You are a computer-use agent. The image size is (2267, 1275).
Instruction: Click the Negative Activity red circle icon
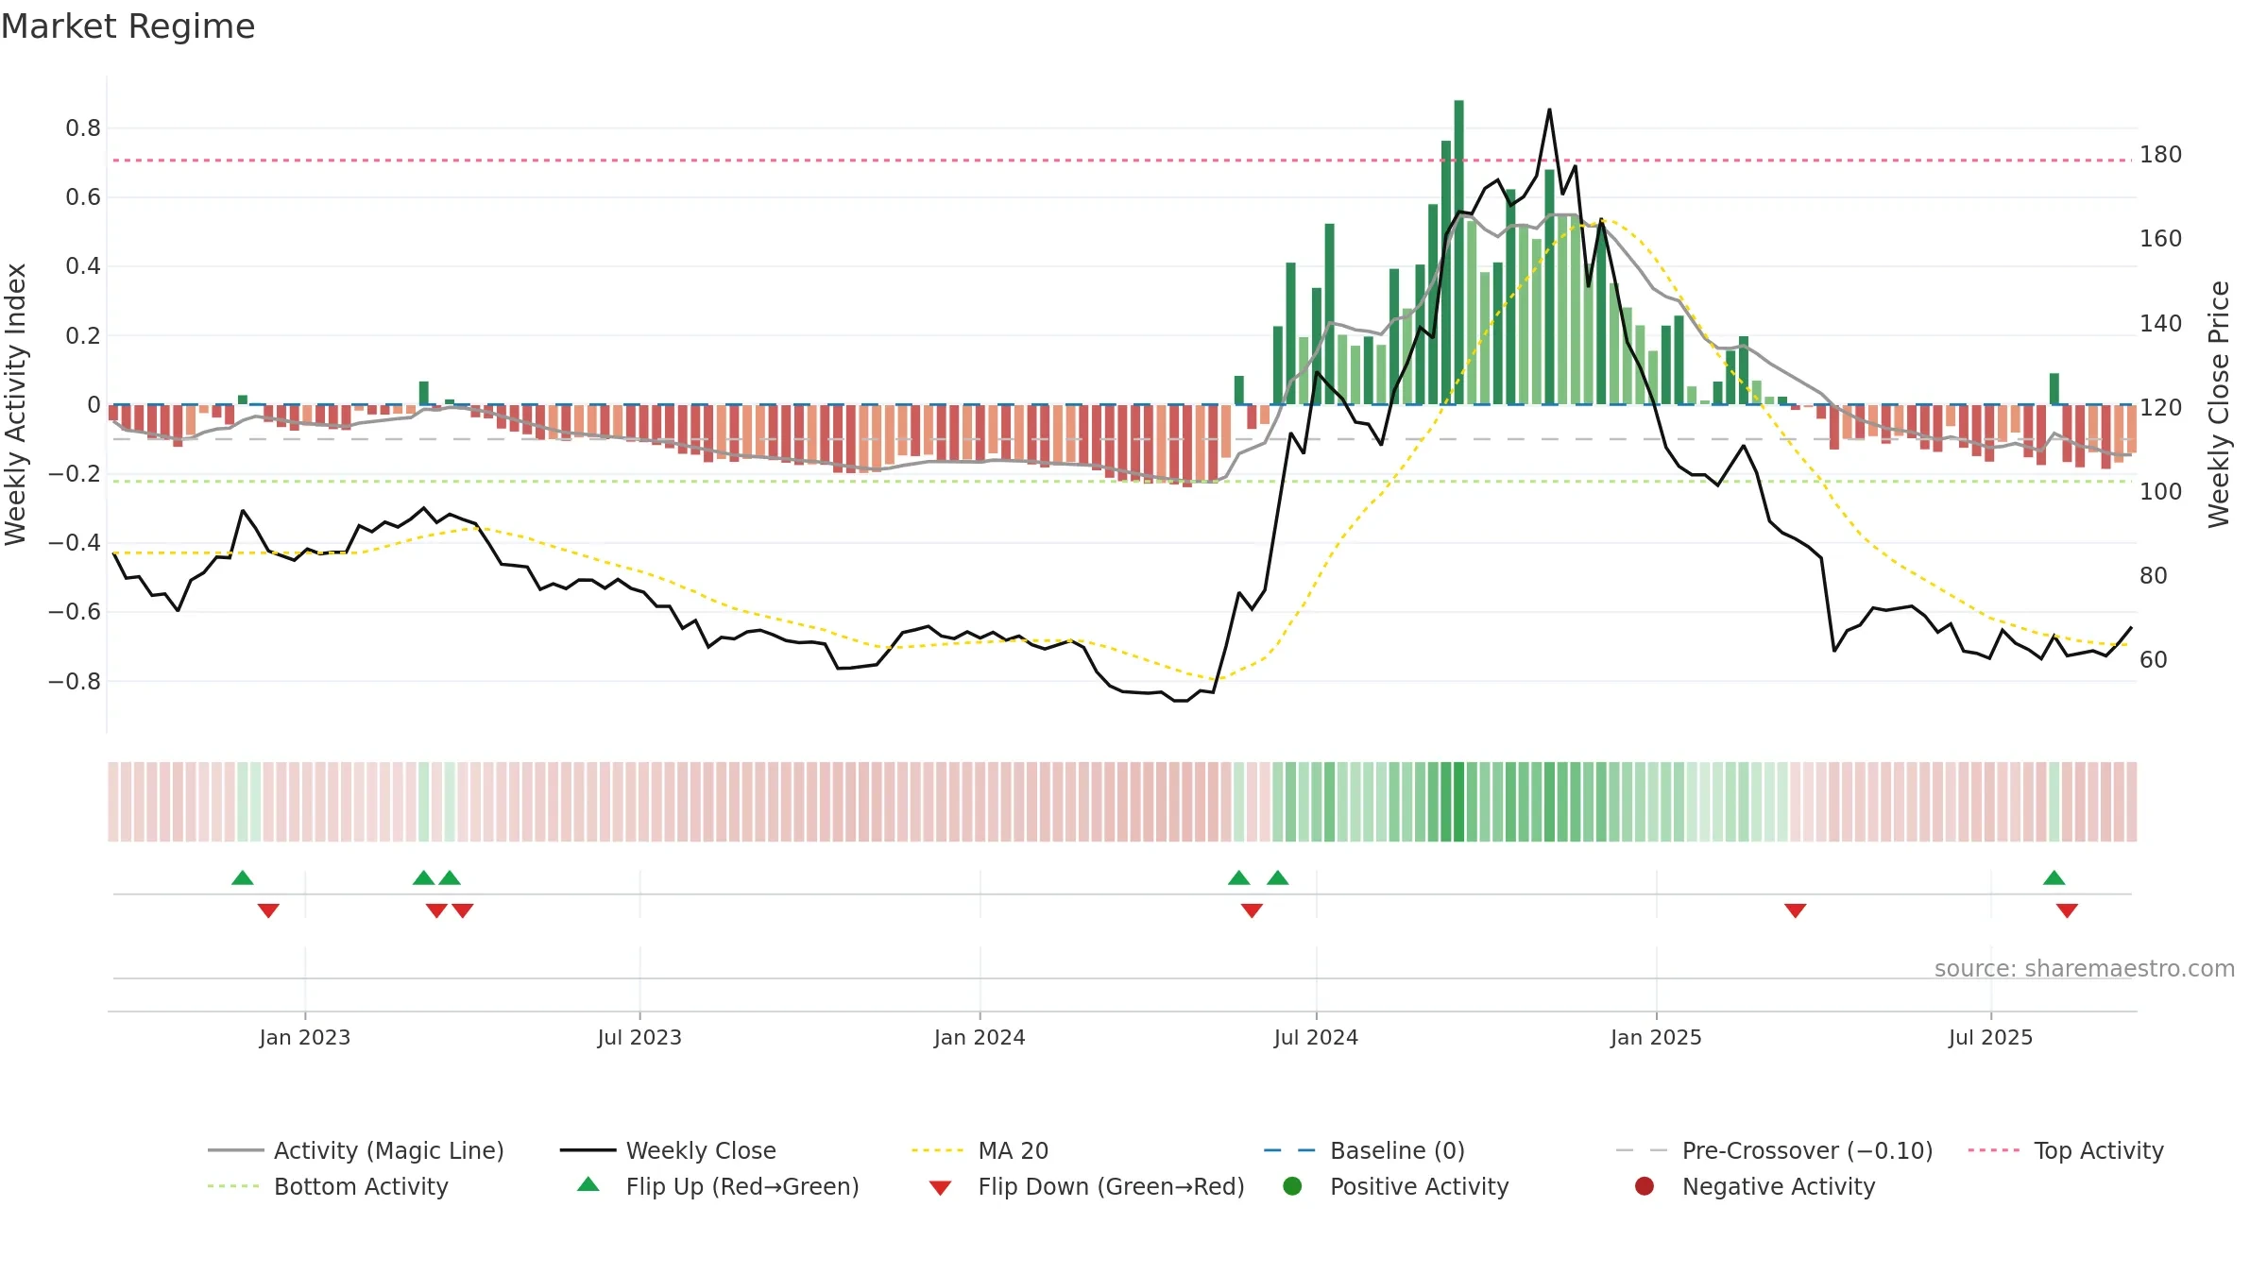[x=1645, y=1186]
